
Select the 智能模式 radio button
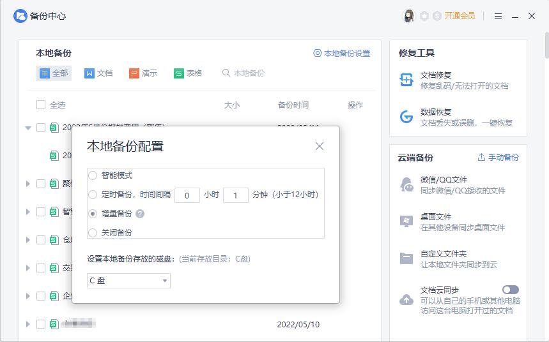click(x=93, y=175)
